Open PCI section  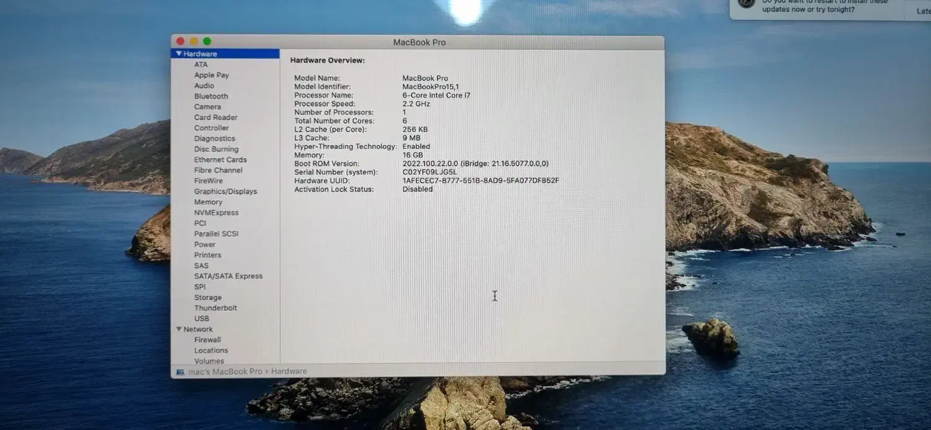click(x=200, y=223)
